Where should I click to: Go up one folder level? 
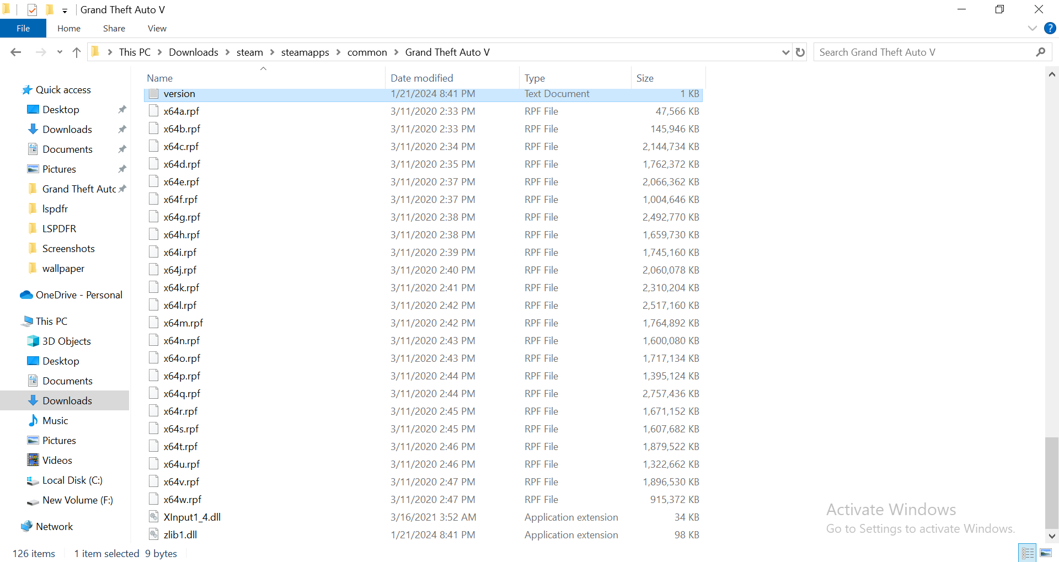pyautogui.click(x=77, y=52)
